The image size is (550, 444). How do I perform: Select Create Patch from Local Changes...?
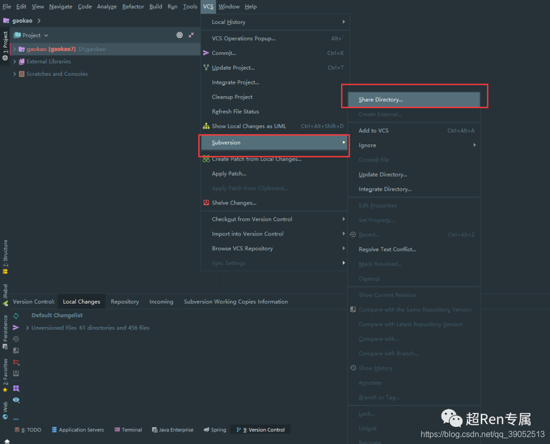pyautogui.click(x=274, y=159)
